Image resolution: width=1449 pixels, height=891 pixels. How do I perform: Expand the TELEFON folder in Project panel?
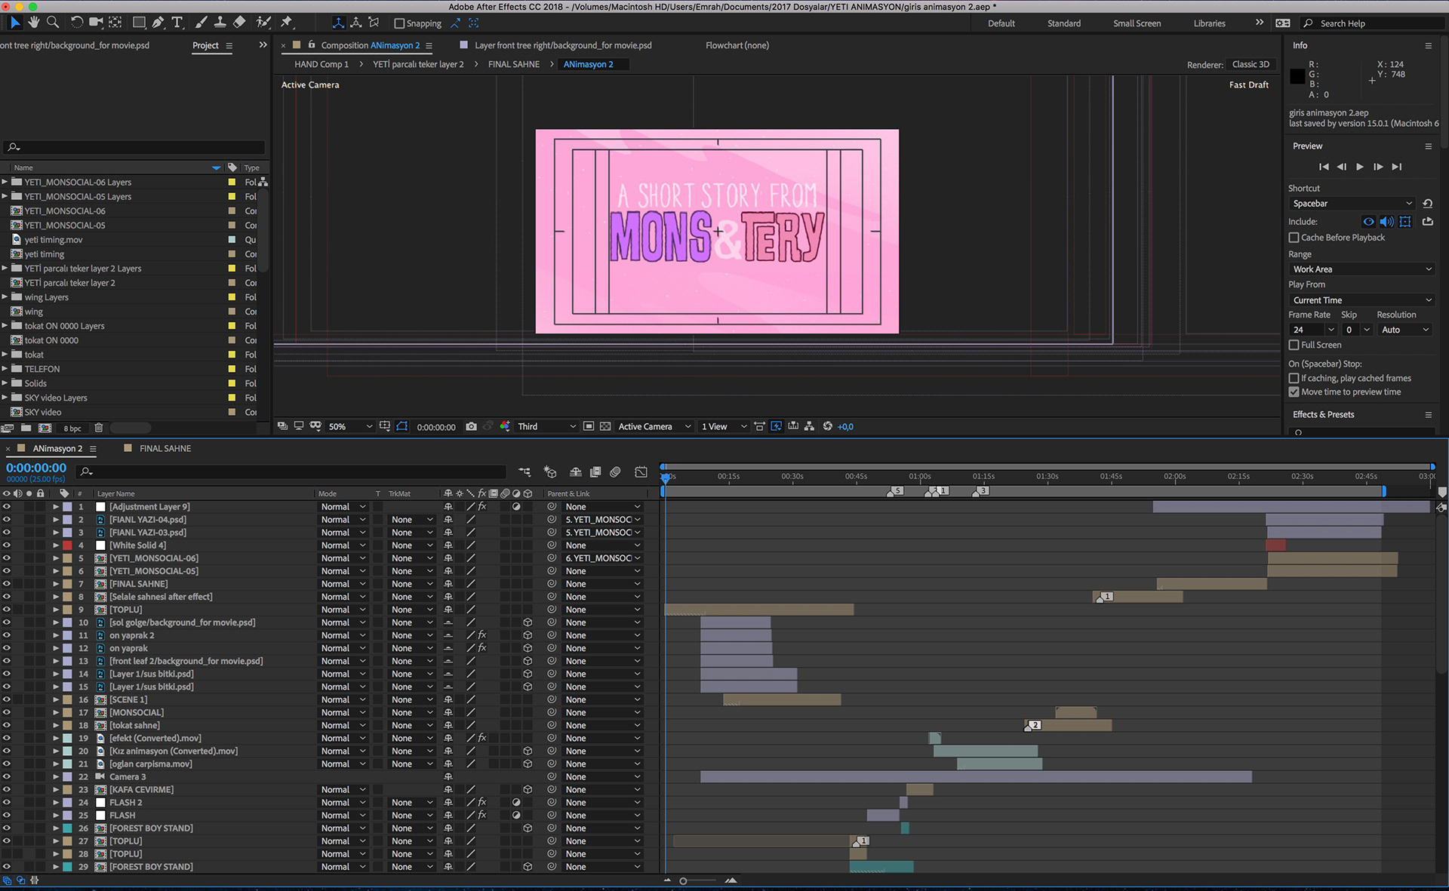point(5,369)
